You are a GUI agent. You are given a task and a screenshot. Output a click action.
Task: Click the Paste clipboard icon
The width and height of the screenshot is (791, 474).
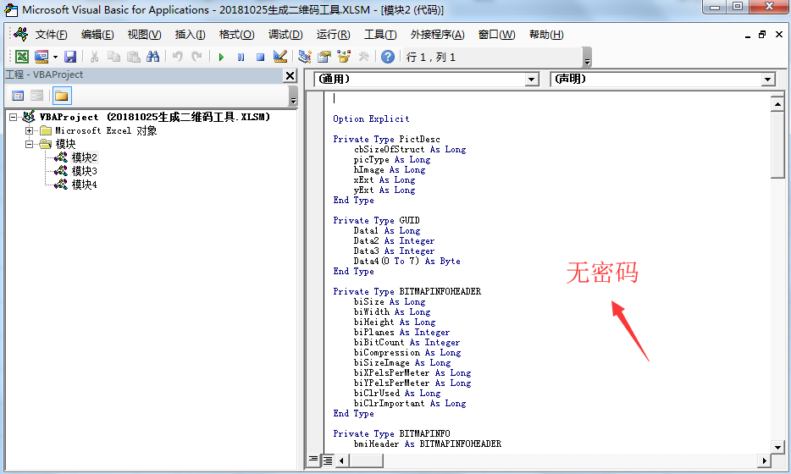click(x=133, y=57)
